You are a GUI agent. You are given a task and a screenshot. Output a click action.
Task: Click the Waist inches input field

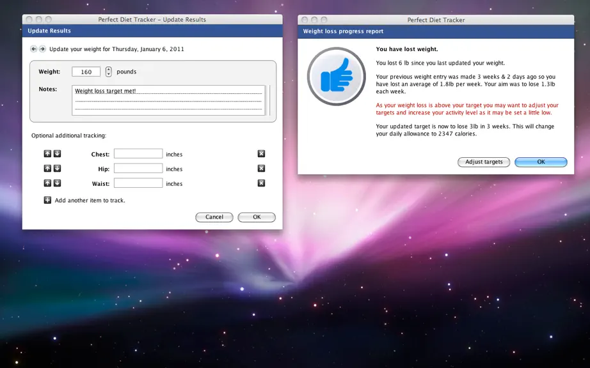pyautogui.click(x=138, y=183)
